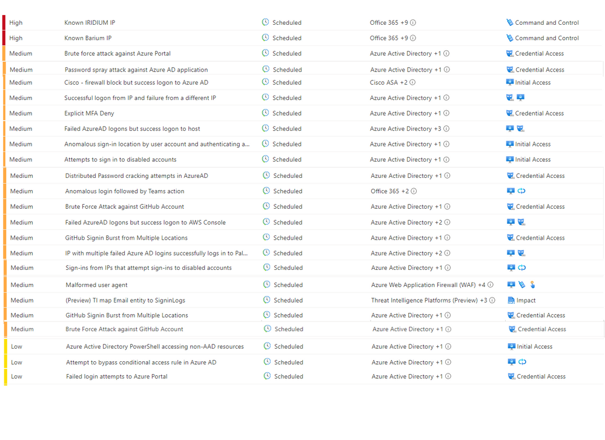The image size is (605, 440).
Task: Open Attempt to bypass conditional access rule in Azure AD
Action: (141, 363)
